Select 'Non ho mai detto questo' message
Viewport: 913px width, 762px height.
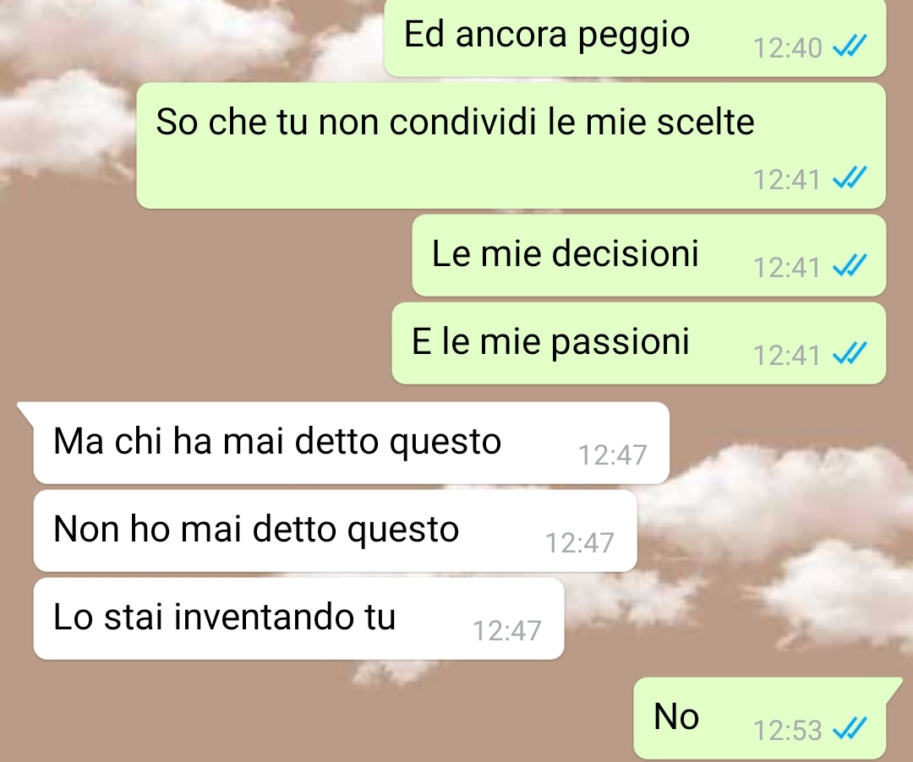tap(336, 531)
